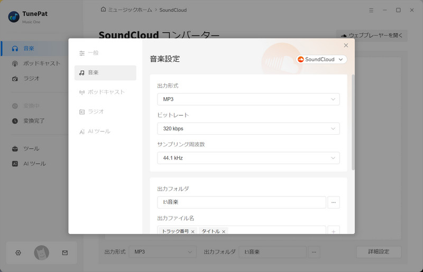Remove the トラック番号 filename tag
Image resolution: width=423 pixels, height=272 pixels.
[x=192, y=231]
